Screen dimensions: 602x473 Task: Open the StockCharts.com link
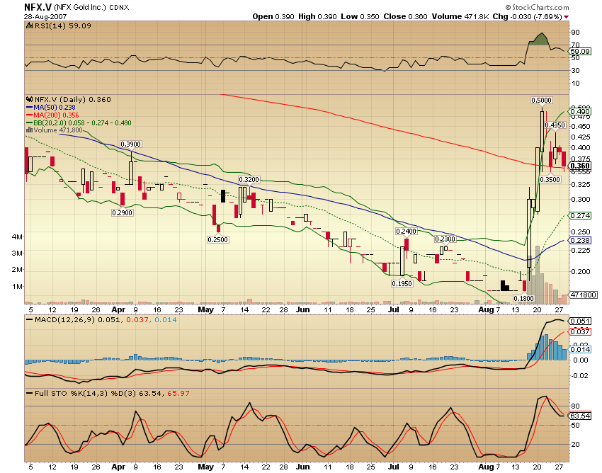540,7
